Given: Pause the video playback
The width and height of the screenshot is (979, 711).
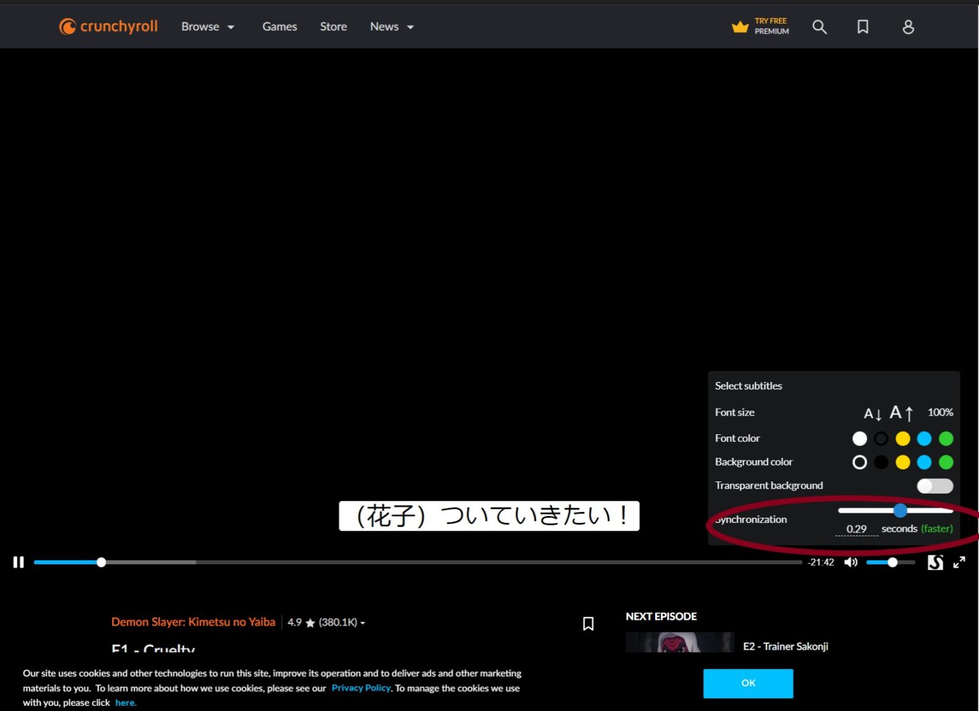Looking at the screenshot, I should 18,562.
